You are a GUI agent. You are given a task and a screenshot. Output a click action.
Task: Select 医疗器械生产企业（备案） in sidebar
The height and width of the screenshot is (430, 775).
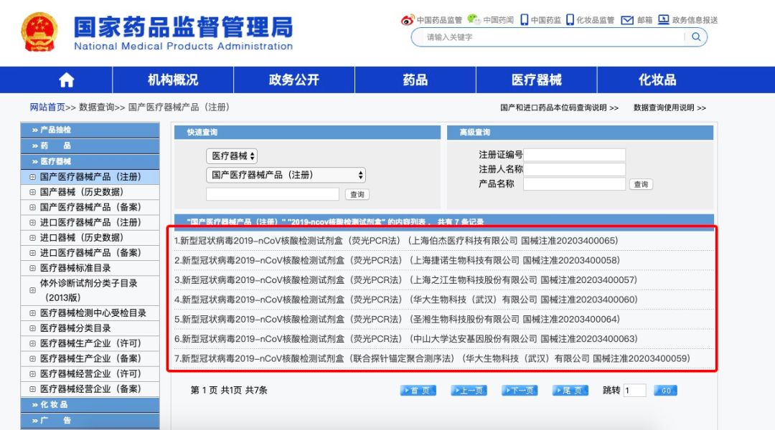coord(90,358)
